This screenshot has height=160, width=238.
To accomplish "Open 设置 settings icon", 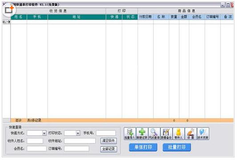I will tap(191, 134).
